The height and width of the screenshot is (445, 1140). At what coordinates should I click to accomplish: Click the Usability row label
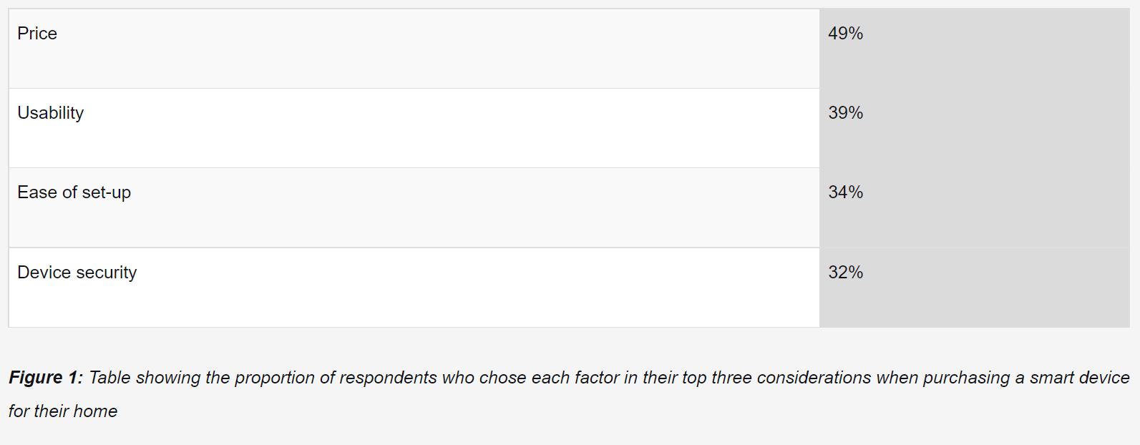[x=50, y=113]
